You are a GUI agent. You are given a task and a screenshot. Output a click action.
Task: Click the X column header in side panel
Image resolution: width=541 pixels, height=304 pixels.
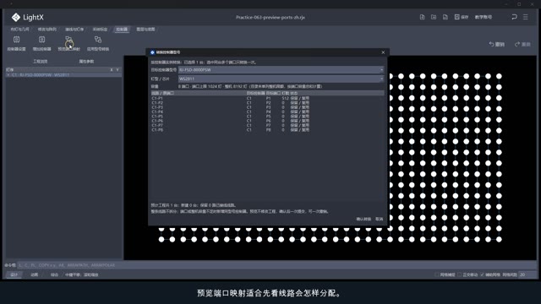point(112,69)
